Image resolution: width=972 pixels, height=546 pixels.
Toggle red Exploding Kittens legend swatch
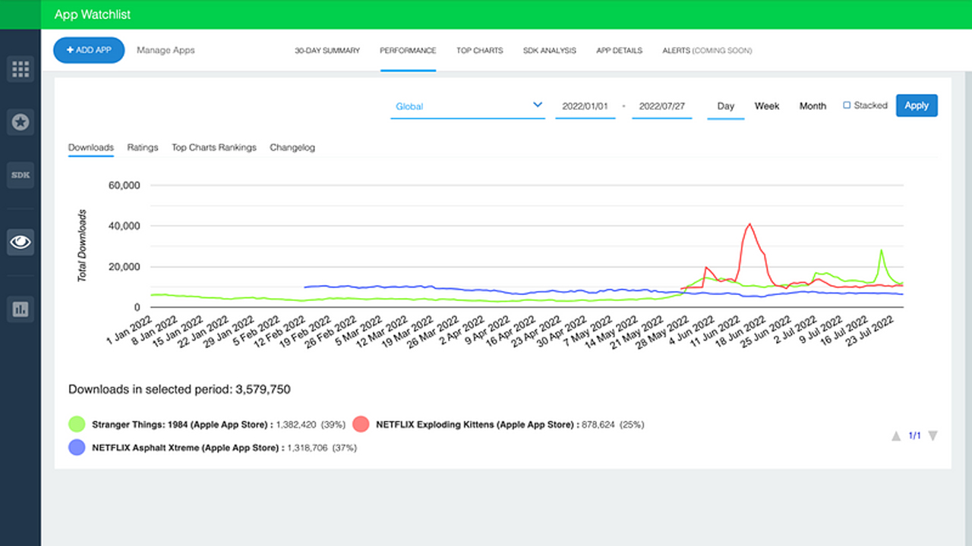pyautogui.click(x=361, y=424)
